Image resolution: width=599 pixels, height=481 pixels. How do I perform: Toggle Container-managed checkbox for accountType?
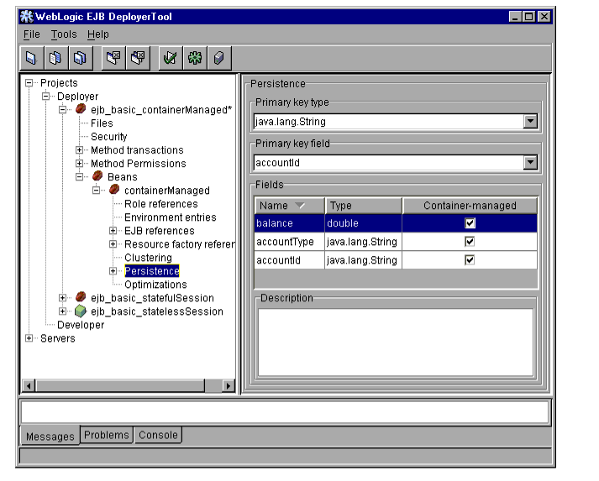470,241
